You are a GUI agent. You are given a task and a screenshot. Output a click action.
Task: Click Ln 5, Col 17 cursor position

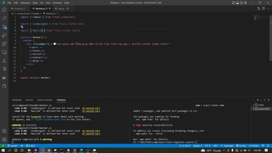185,146
